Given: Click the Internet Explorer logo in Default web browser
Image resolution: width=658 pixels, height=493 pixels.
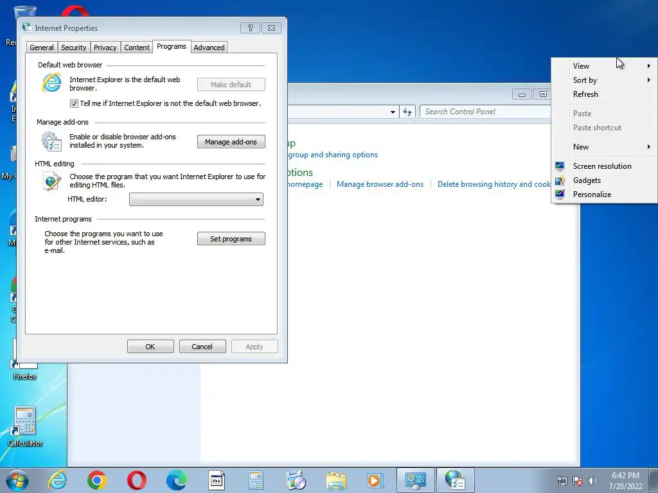Looking at the screenshot, I should [51, 83].
